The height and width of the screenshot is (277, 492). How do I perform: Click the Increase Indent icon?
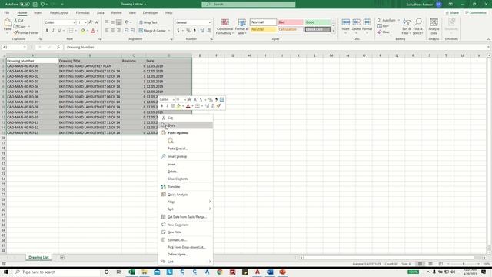click(x=133, y=31)
